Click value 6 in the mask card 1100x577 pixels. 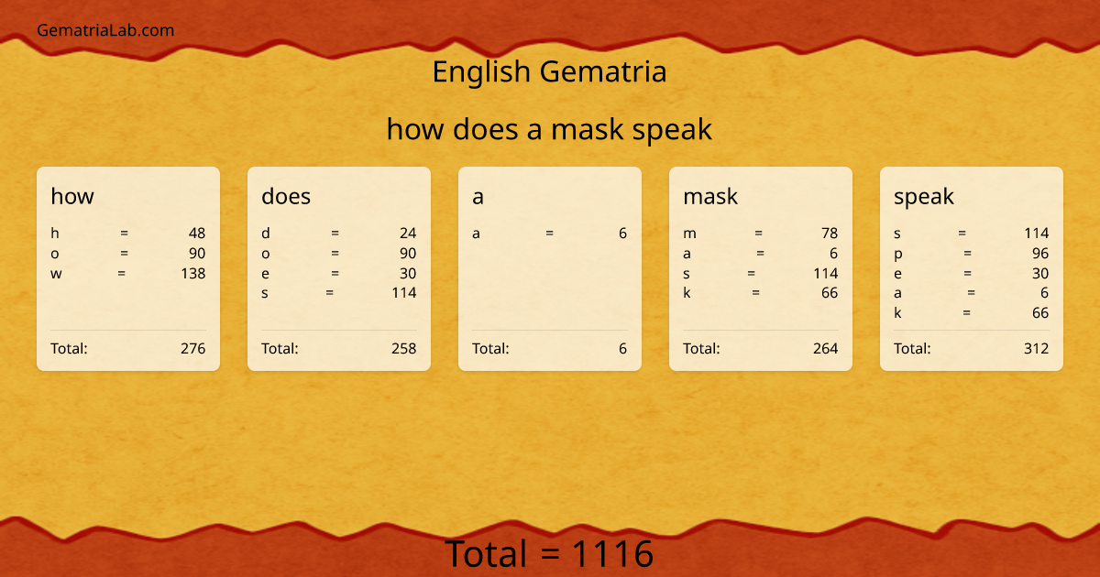pyautogui.click(x=834, y=253)
